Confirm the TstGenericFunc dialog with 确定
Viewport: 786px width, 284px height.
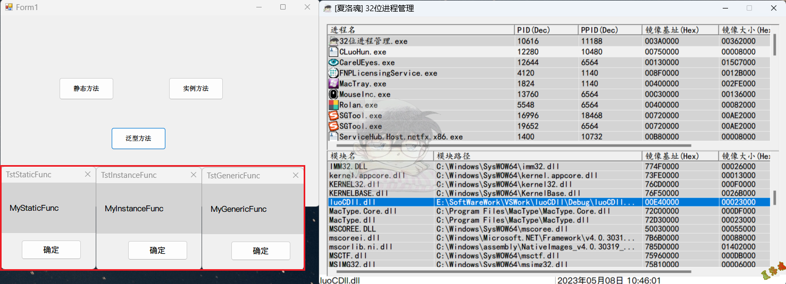pyautogui.click(x=261, y=251)
